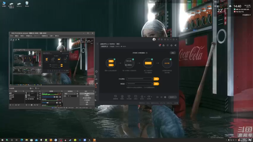Mute the second OBS mixer channel speaker
Image resolution: width=253 pixels, height=142 pixels.
[x=57, y=103]
